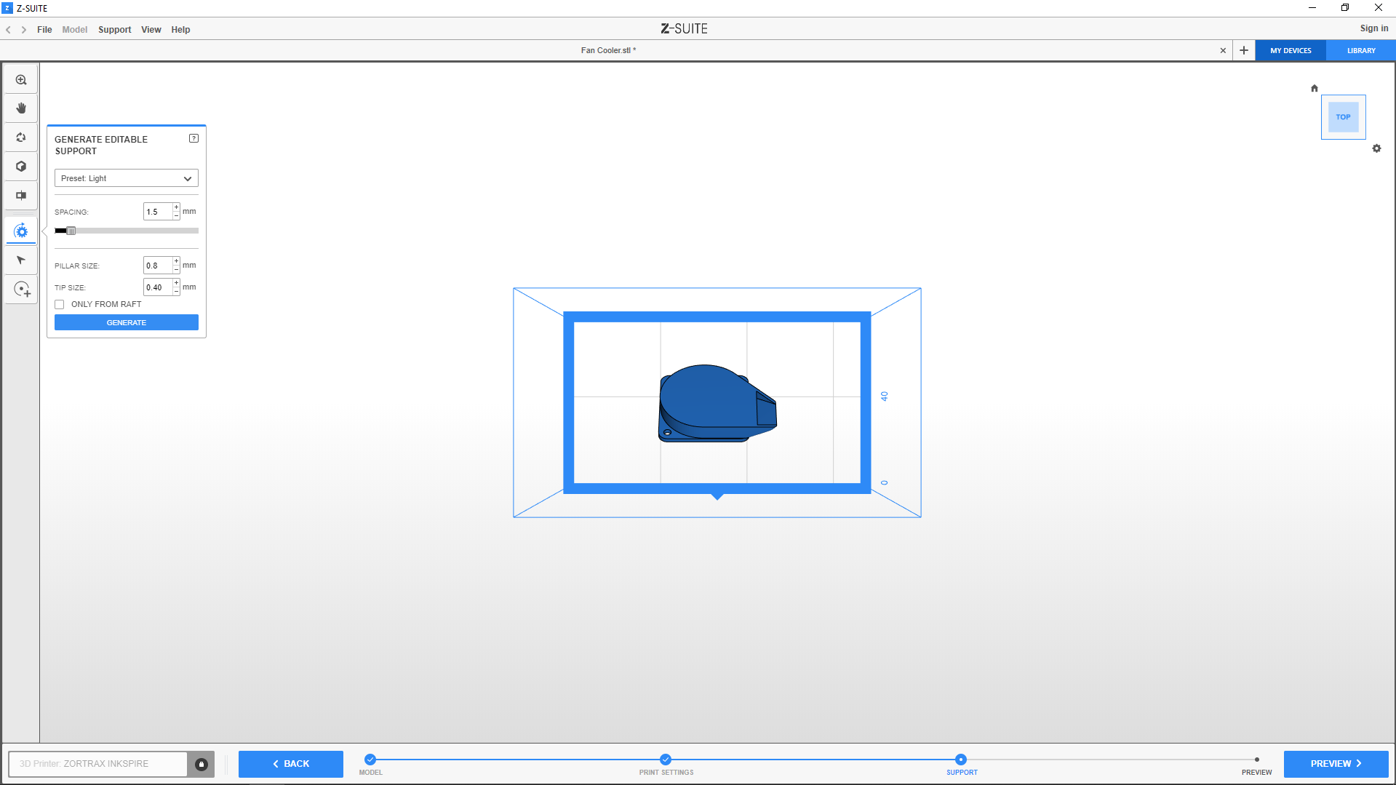Open the Support menu
The width and height of the screenshot is (1396, 785).
point(114,30)
